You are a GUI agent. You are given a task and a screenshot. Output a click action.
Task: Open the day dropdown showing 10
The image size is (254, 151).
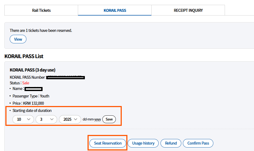(x=23, y=119)
